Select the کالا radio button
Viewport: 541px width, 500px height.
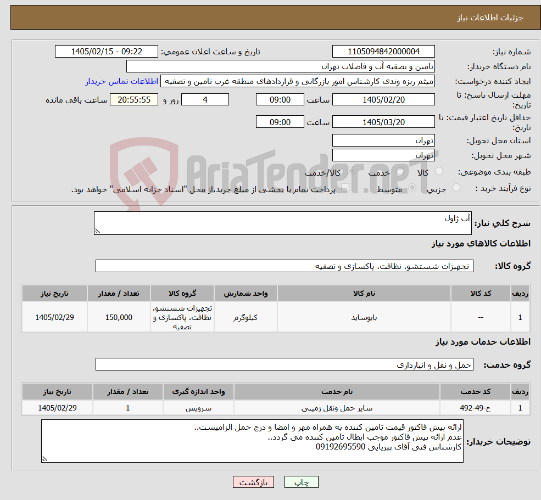point(439,171)
